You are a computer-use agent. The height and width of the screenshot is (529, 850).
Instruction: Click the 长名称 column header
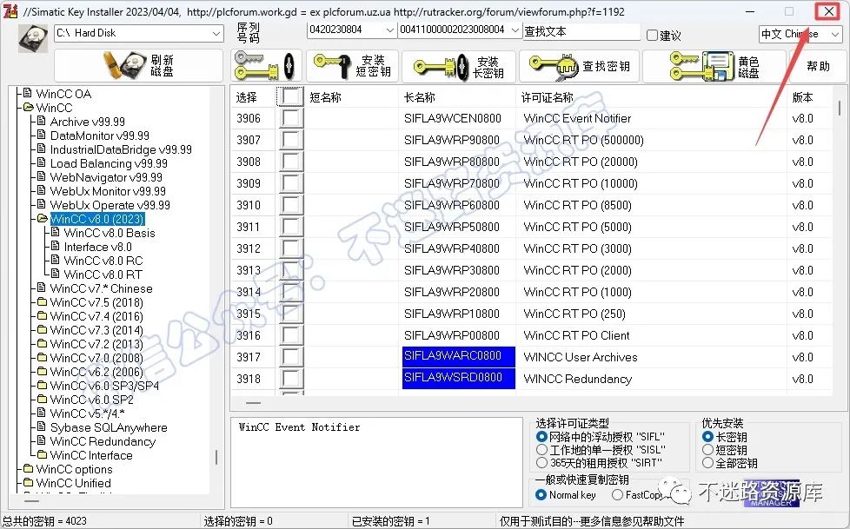tap(420, 97)
